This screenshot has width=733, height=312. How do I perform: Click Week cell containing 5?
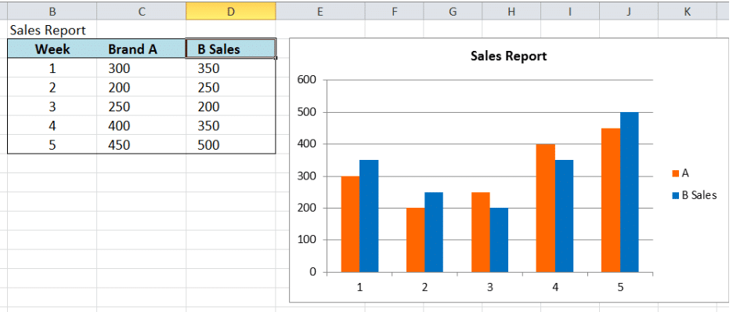[52, 144]
